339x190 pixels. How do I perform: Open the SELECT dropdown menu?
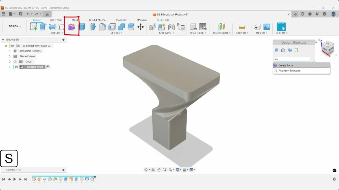[x=281, y=33]
